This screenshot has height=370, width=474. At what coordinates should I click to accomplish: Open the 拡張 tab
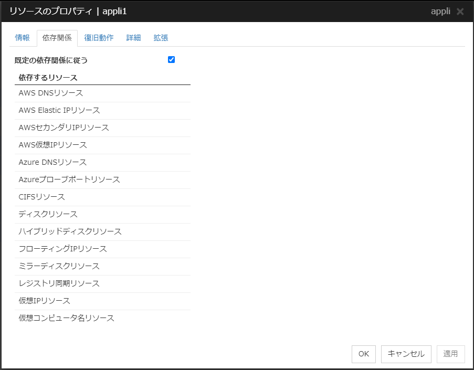click(x=161, y=38)
